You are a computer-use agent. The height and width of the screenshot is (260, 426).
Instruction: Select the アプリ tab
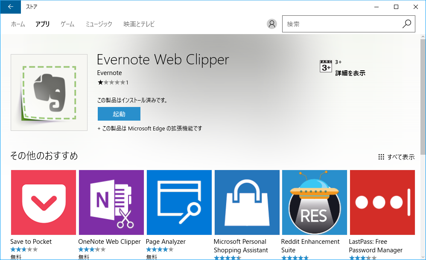point(43,24)
